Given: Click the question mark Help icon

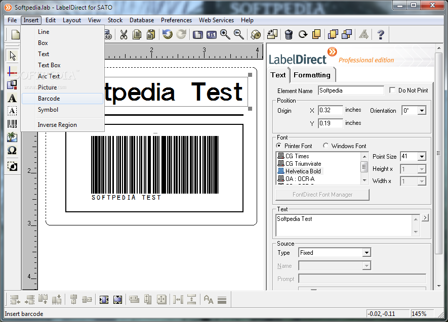Looking at the screenshot, I should [381, 34].
